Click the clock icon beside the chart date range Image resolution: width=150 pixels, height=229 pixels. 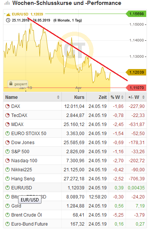click(x=8, y=20)
